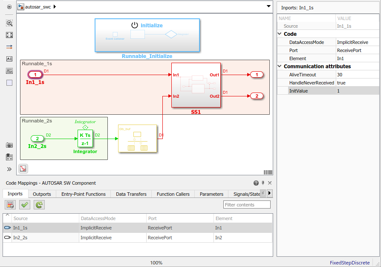Viewport: 381px width, 267px height.
Task: Edit the InitValue field value 1
Action: pyautogui.click(x=357, y=91)
